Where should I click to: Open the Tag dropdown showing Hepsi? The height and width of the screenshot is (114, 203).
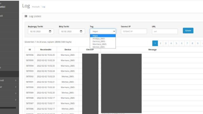click(103, 31)
